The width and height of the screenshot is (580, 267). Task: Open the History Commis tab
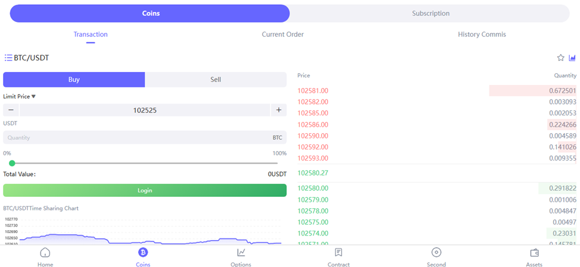tap(482, 34)
